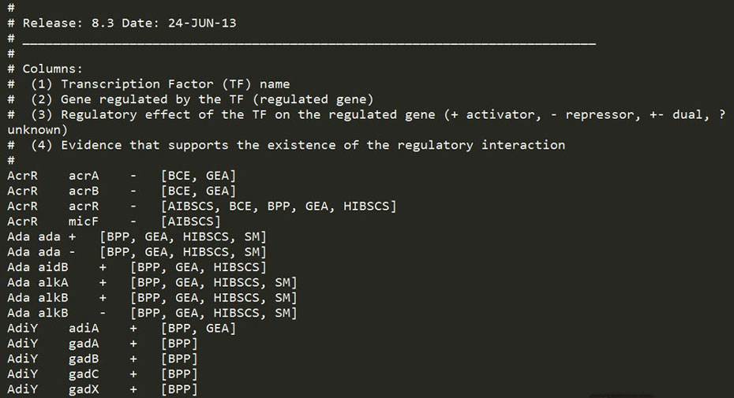Place cursor on 'Regulatory effect' comment line
The image size is (734, 398).
[x=366, y=114]
